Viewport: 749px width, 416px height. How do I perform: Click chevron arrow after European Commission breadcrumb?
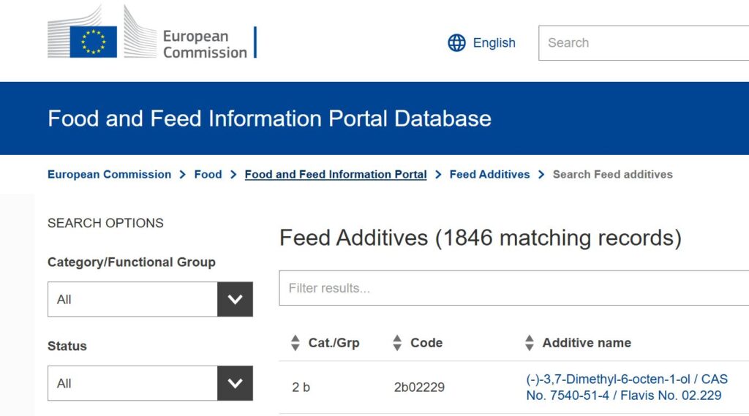click(182, 175)
